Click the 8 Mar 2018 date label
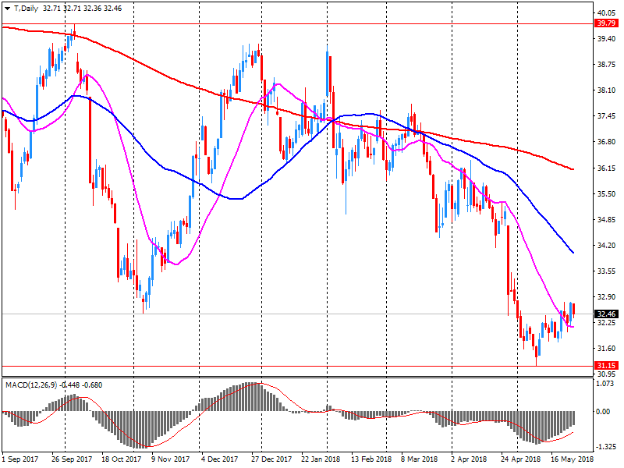 coord(420,459)
